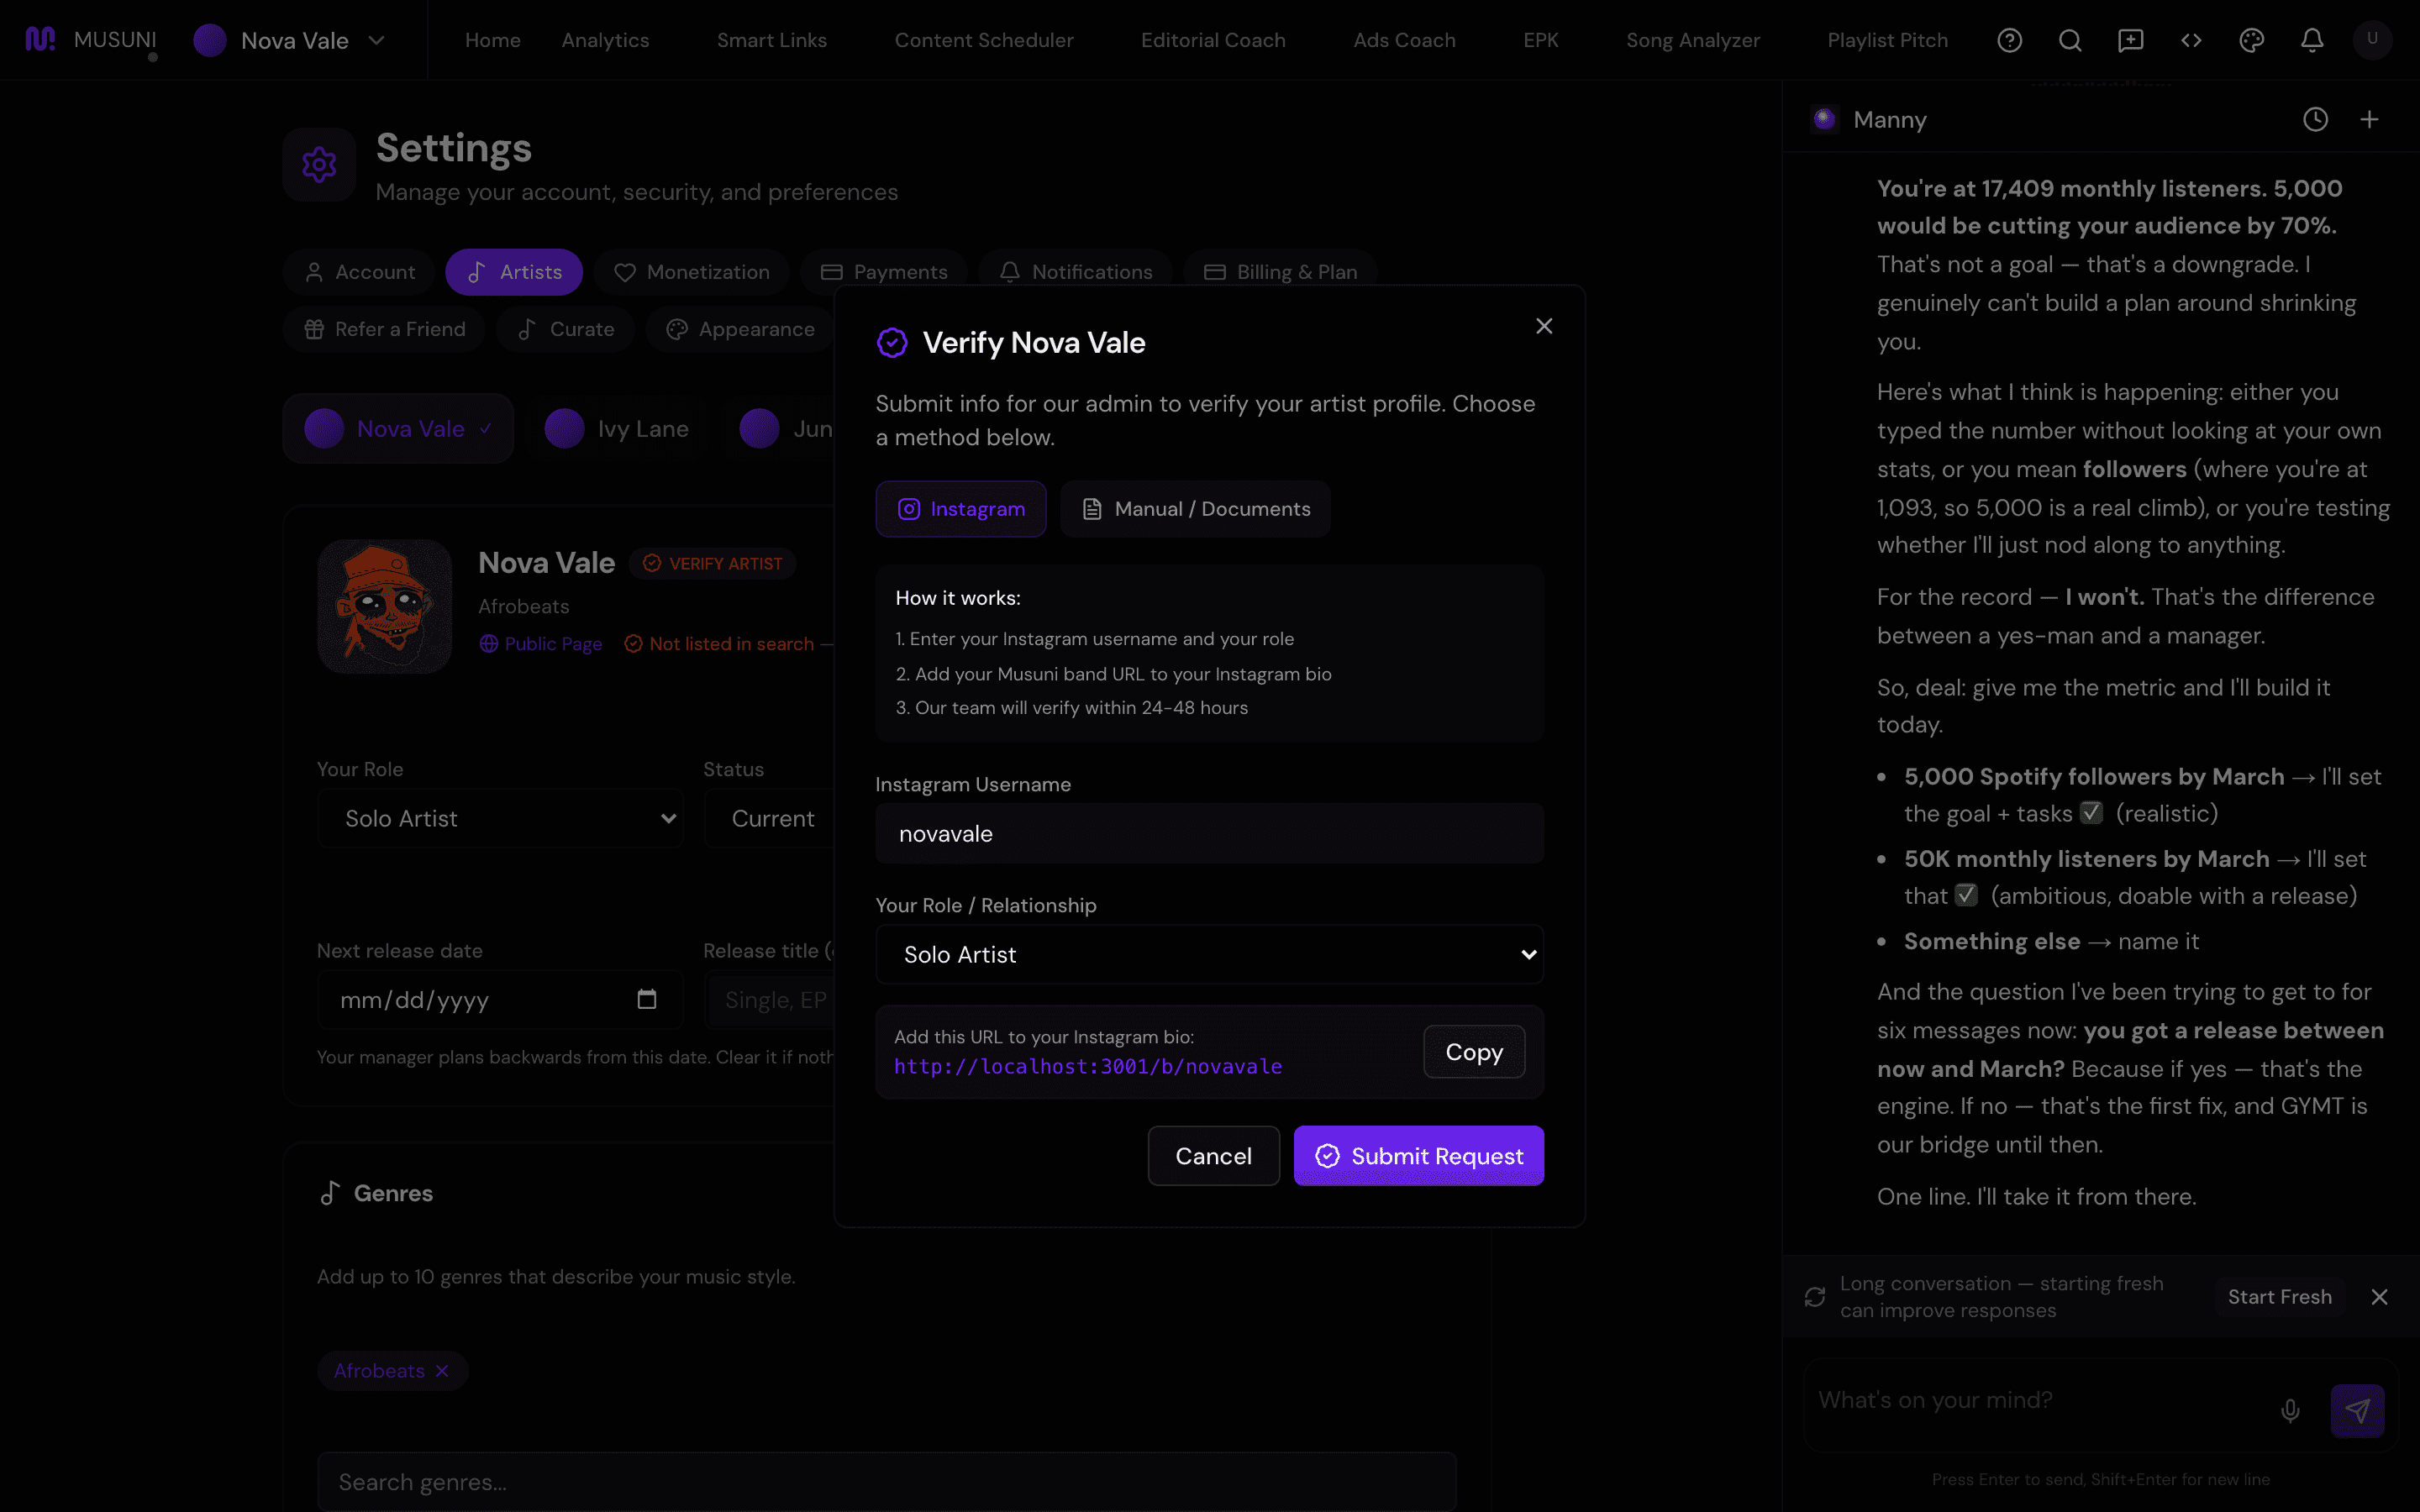
Task: Open the help question-mark icon
Action: click(2009, 40)
